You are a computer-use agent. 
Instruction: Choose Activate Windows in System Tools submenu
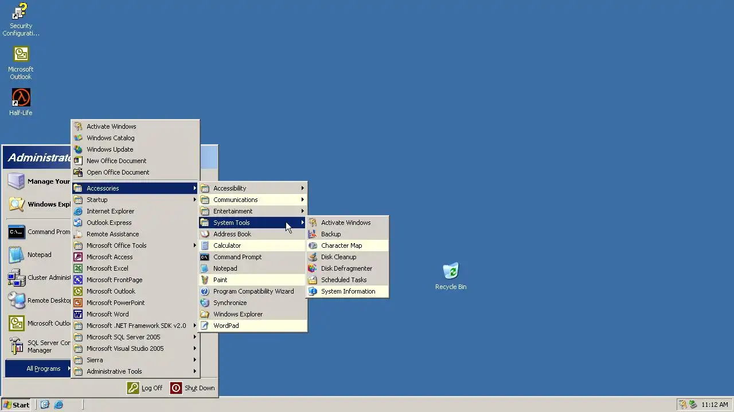(x=348, y=223)
